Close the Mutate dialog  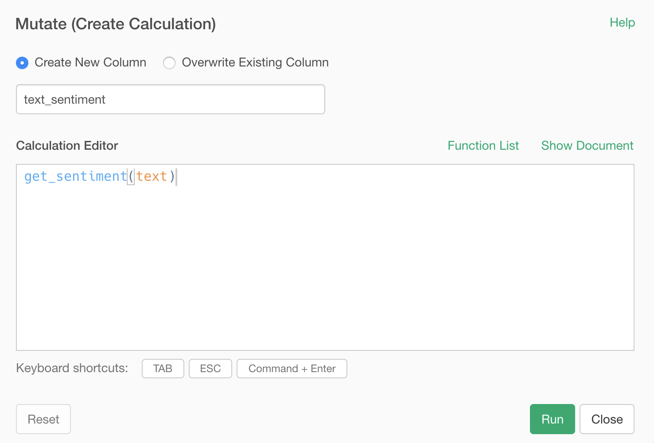pyautogui.click(x=607, y=419)
